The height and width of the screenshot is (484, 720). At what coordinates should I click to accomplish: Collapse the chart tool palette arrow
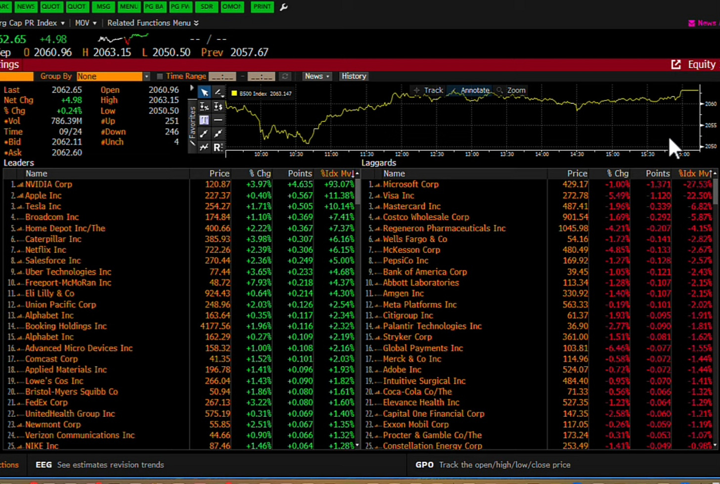point(192,88)
